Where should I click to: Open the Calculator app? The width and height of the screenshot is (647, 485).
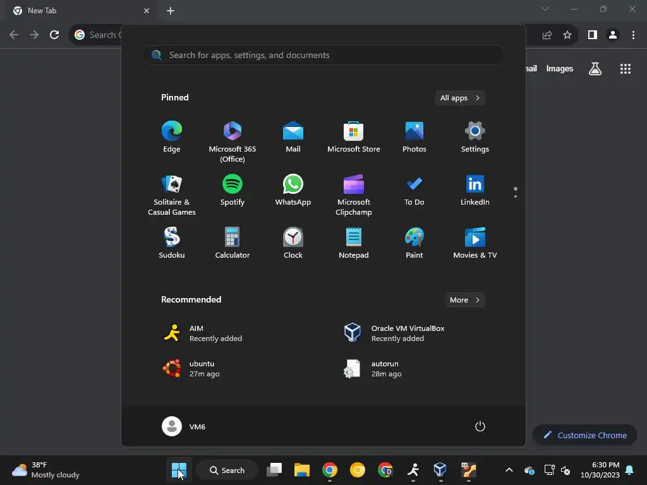click(233, 243)
